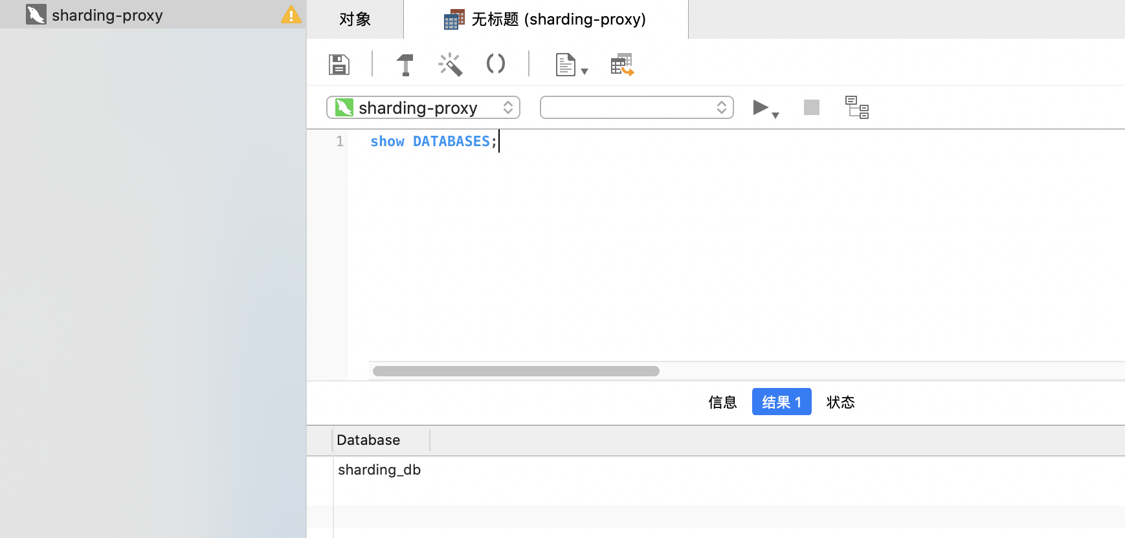The height and width of the screenshot is (538, 1125).
Task: Click the horizontal scrollbar of the editor
Action: [516, 371]
